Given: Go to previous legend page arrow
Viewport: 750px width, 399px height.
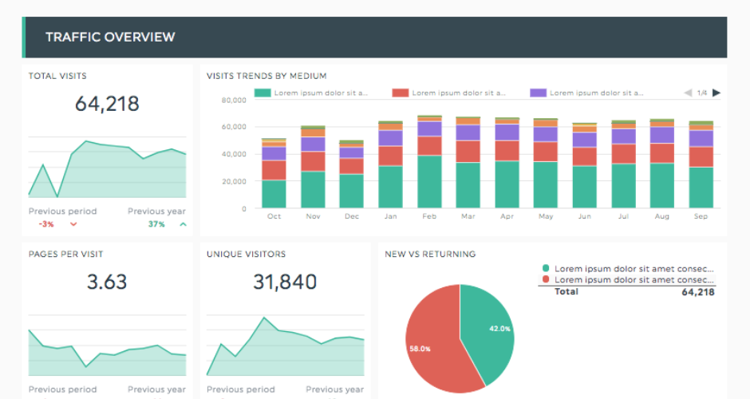Looking at the screenshot, I should [x=688, y=93].
